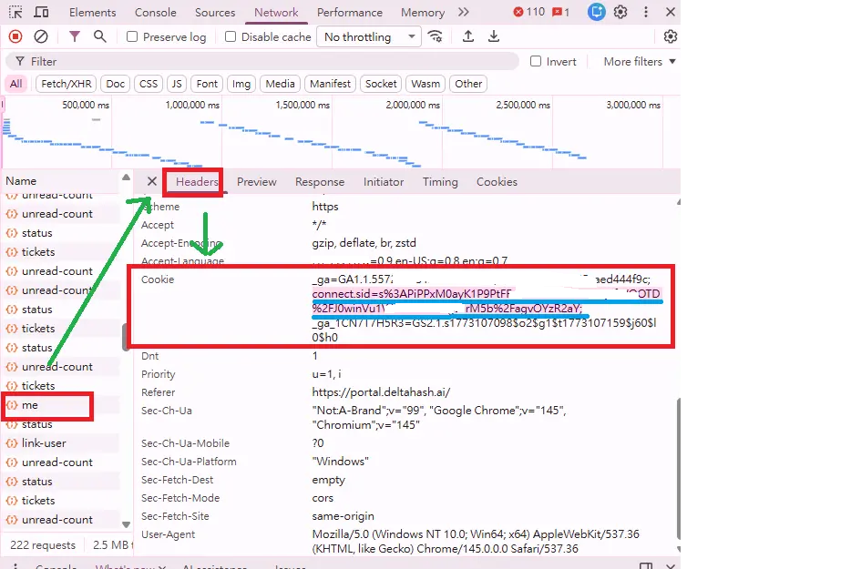Click the record network log stop icon
851x569 pixels.
pos(15,36)
